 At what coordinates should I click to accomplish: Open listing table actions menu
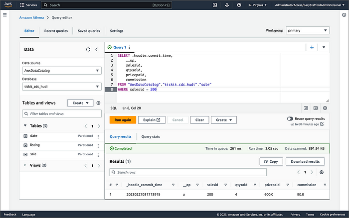[x=98, y=146]
